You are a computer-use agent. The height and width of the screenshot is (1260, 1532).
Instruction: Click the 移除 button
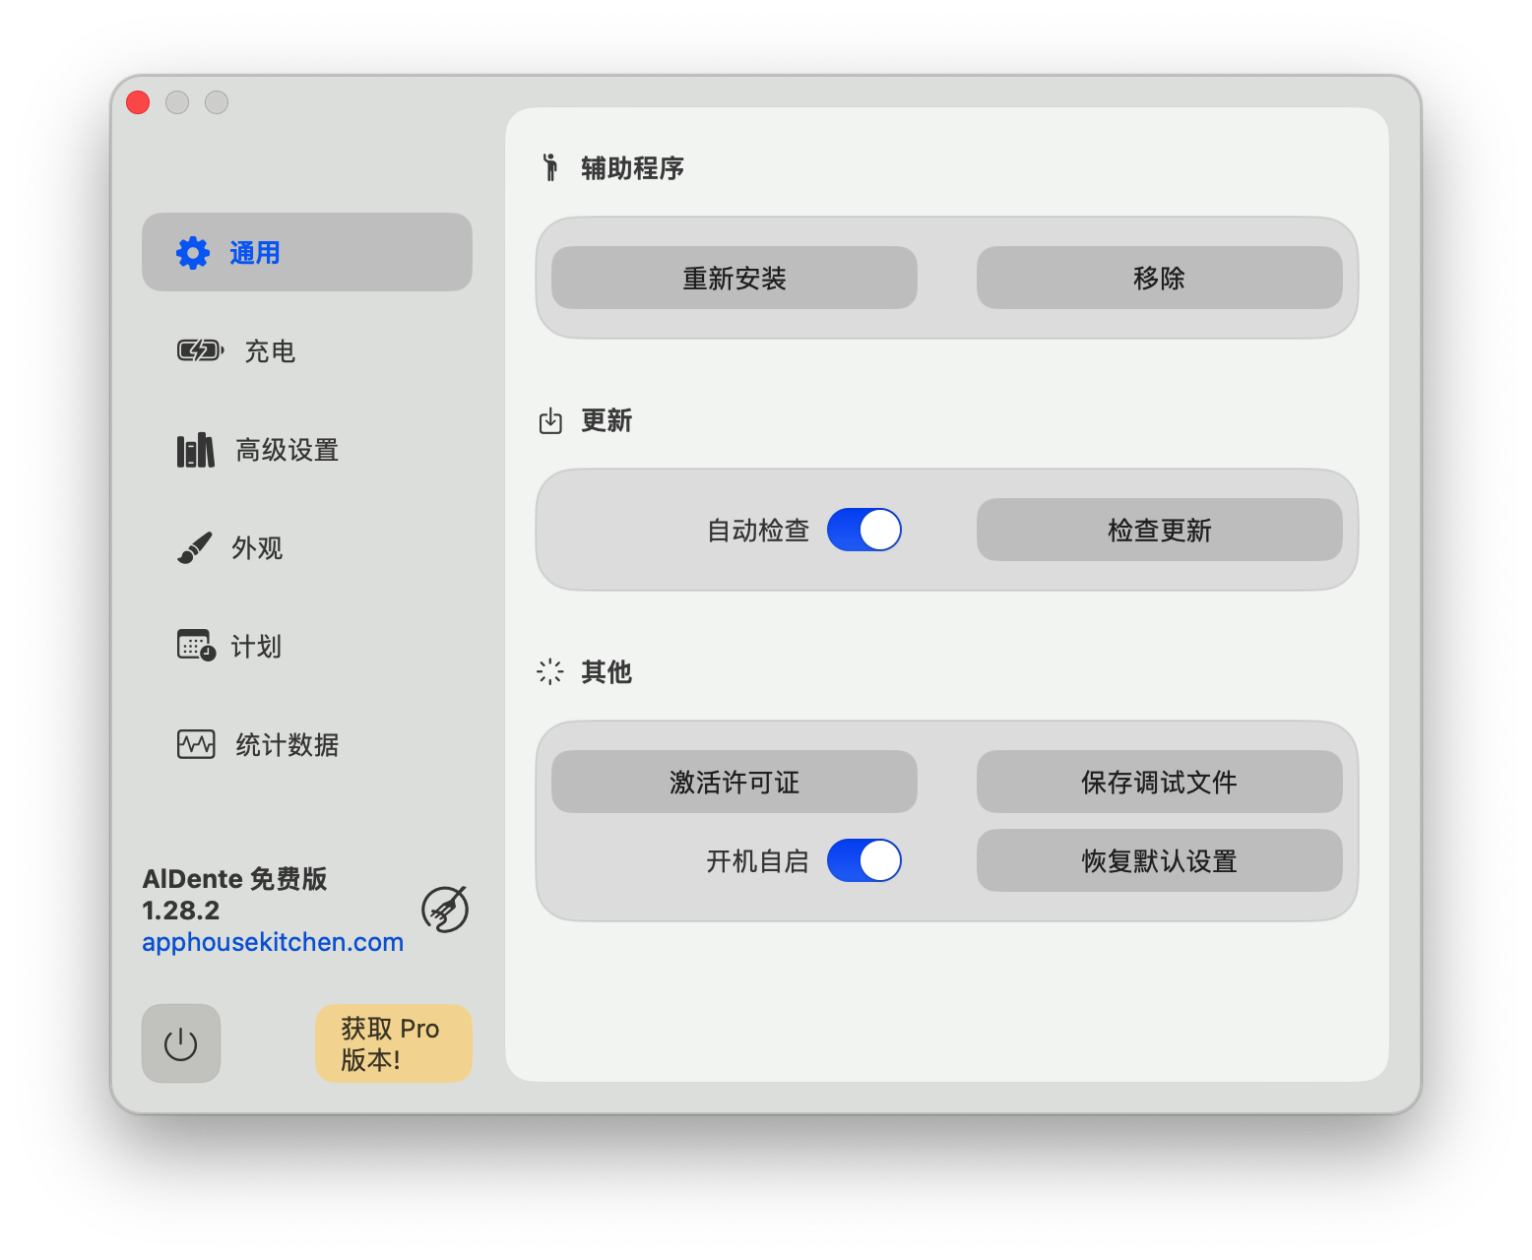tap(1160, 278)
